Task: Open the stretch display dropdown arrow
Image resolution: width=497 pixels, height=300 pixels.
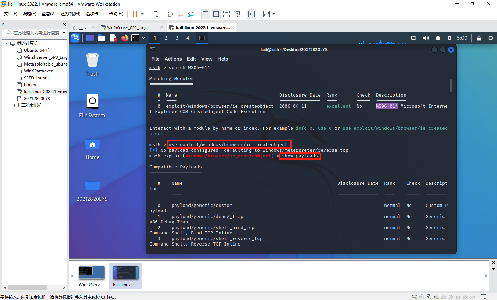Action: point(274,14)
